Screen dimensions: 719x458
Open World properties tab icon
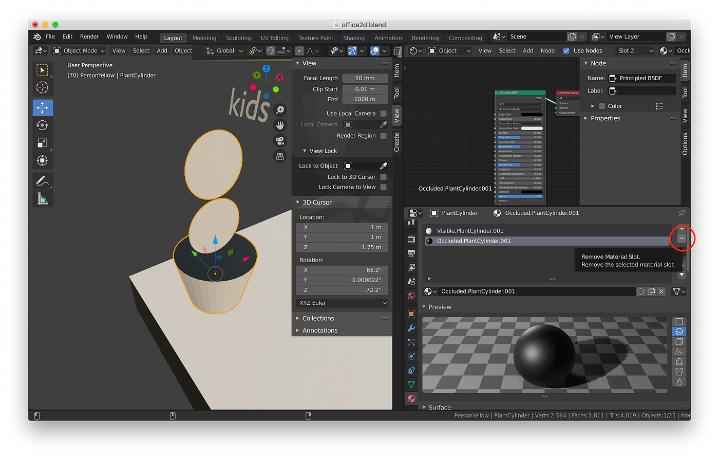pos(411,296)
